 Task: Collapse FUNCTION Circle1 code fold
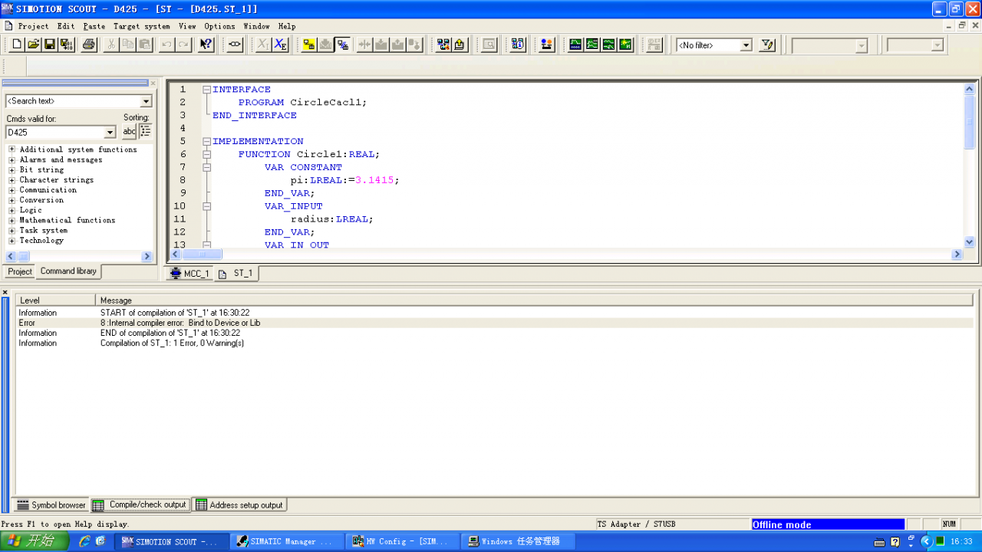point(206,154)
